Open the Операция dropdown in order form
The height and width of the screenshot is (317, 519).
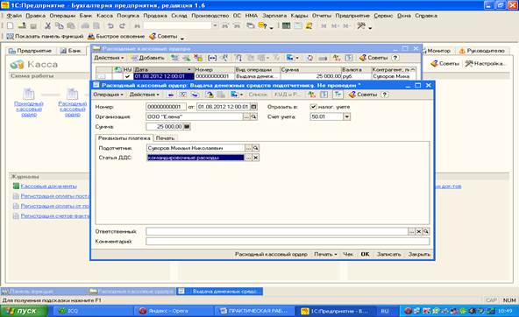click(108, 95)
